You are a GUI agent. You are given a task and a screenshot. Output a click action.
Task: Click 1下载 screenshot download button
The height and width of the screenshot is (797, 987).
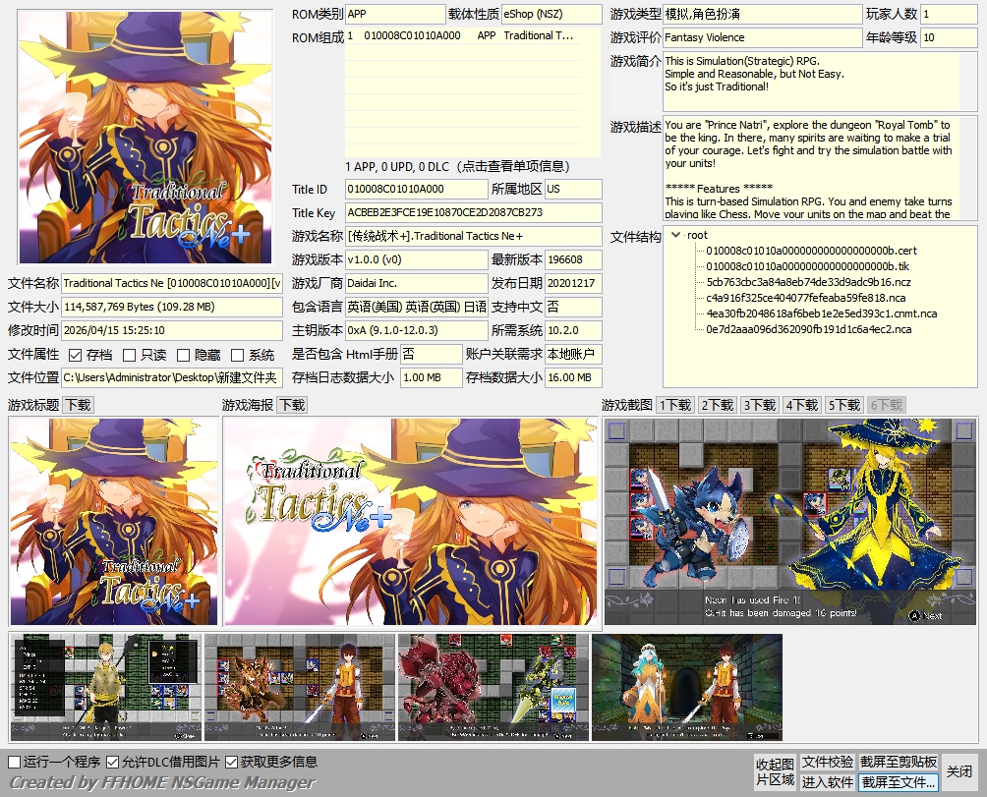click(675, 405)
